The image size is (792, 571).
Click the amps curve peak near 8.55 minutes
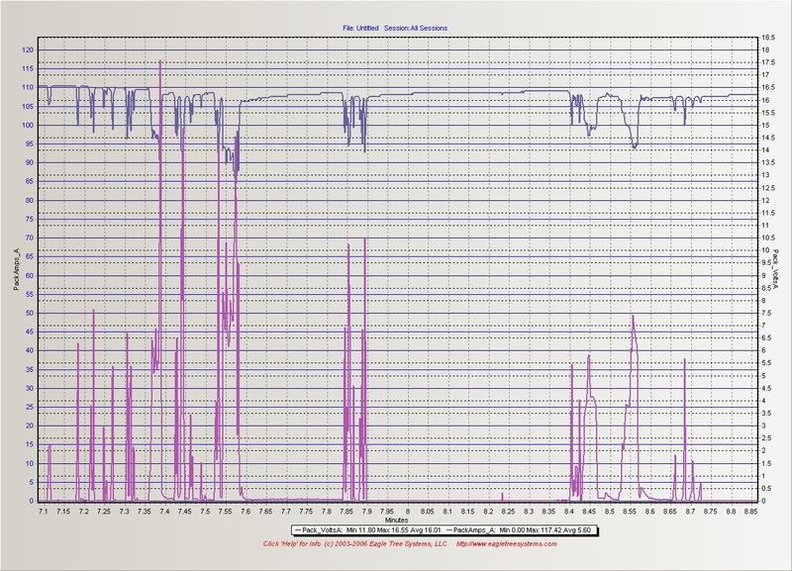pos(633,316)
